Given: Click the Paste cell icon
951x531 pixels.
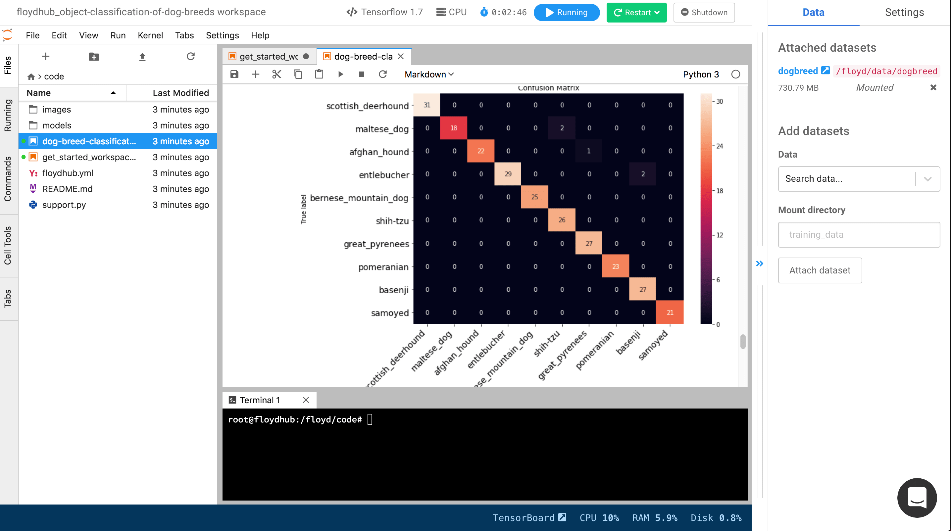Looking at the screenshot, I should [320, 74].
